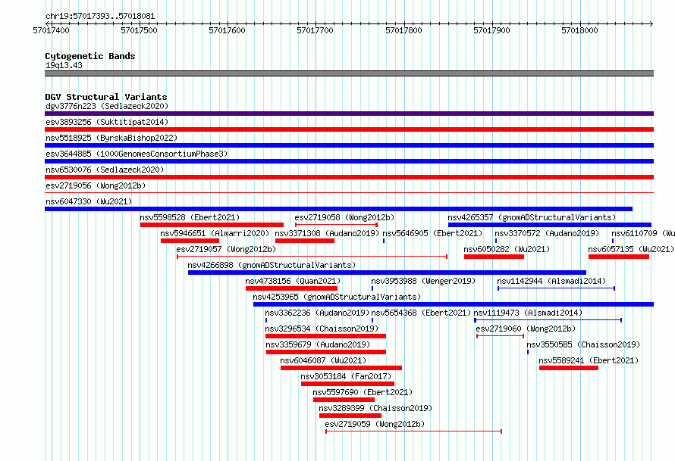
Task: Select nsv4738156 (Quan2021) label
Action: 294,281
